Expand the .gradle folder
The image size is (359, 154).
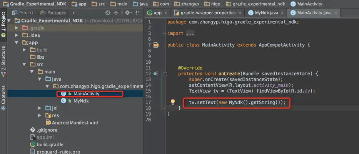point(17,28)
